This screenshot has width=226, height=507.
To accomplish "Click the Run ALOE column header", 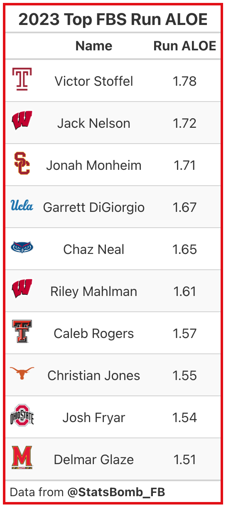I will click(185, 46).
